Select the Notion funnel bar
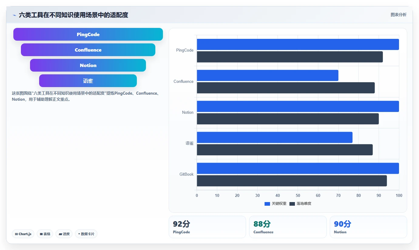 pyautogui.click(x=88, y=65)
